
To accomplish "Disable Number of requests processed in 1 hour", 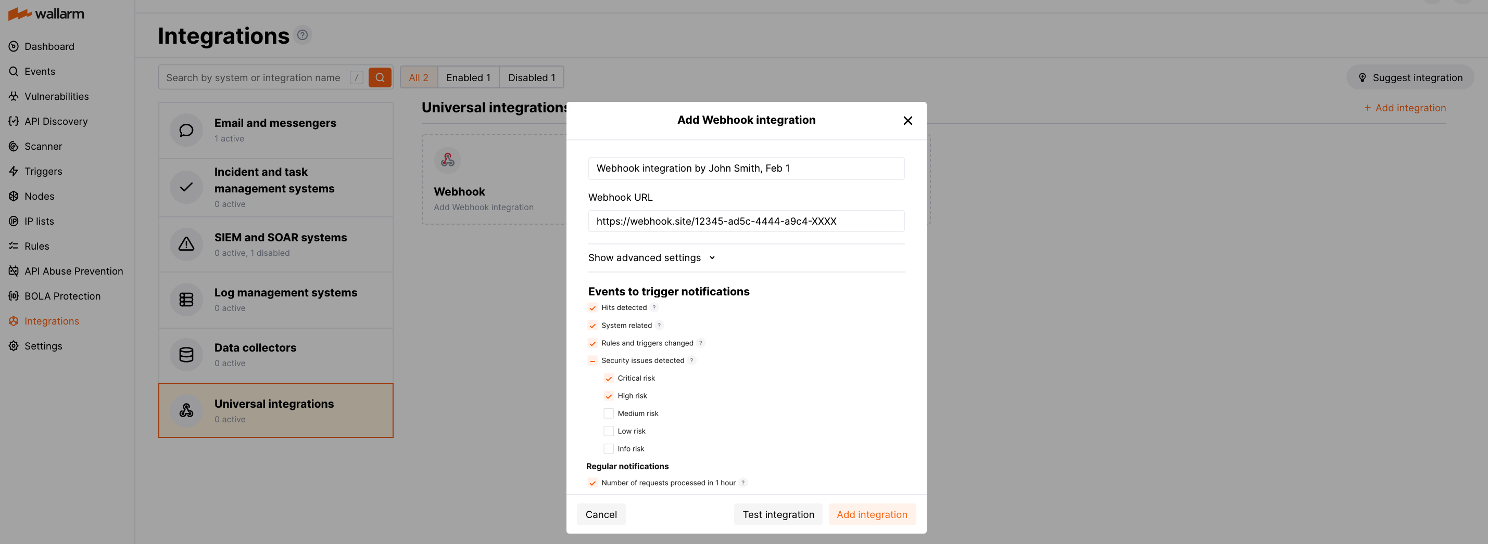I will click(592, 483).
